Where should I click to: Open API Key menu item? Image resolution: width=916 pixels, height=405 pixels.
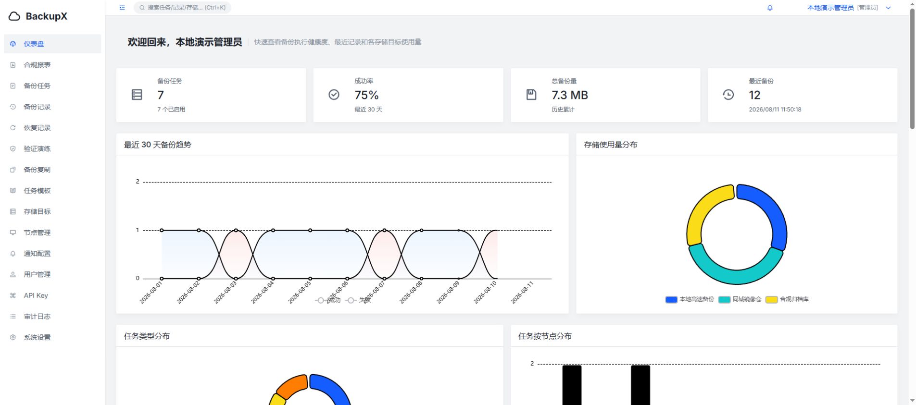(52, 295)
